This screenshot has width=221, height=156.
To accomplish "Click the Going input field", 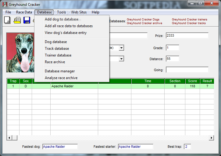I will click(187, 70).
